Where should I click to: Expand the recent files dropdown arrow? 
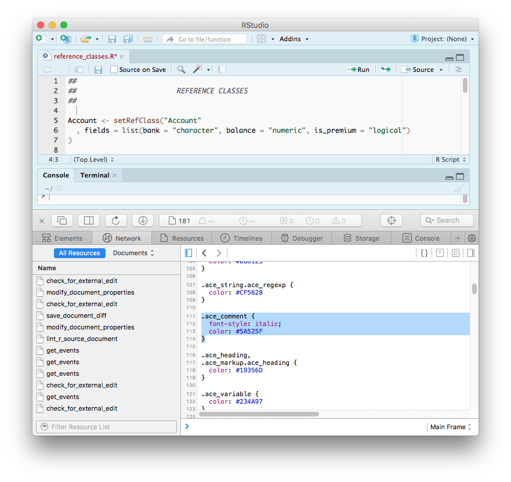[97, 39]
